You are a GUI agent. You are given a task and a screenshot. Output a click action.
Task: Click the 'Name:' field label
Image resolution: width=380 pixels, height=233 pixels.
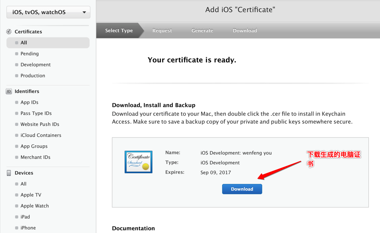pyautogui.click(x=173, y=153)
